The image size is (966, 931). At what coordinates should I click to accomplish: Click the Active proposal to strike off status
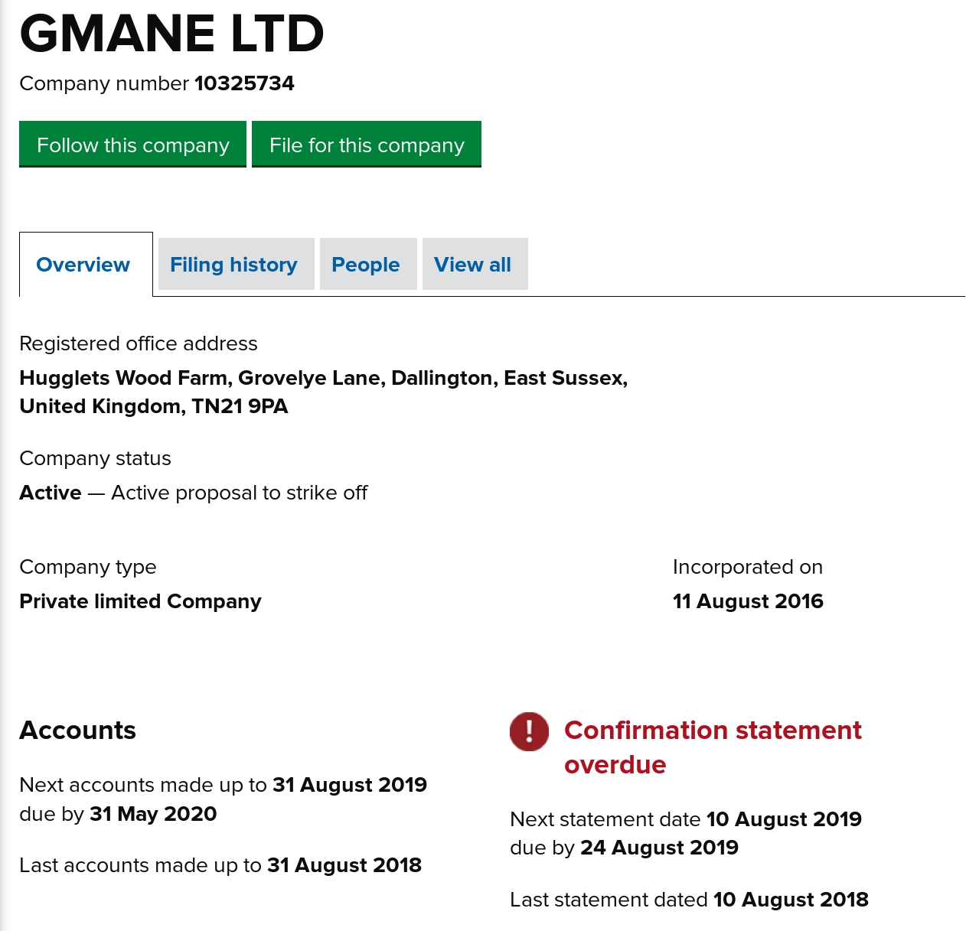pos(239,493)
